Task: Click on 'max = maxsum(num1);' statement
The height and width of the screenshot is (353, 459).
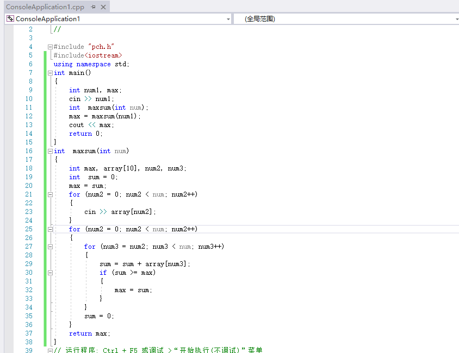Action: 105,116
